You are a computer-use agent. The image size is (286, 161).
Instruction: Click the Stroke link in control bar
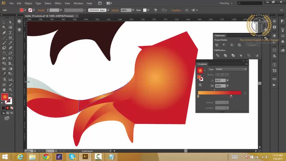click(x=41, y=10)
